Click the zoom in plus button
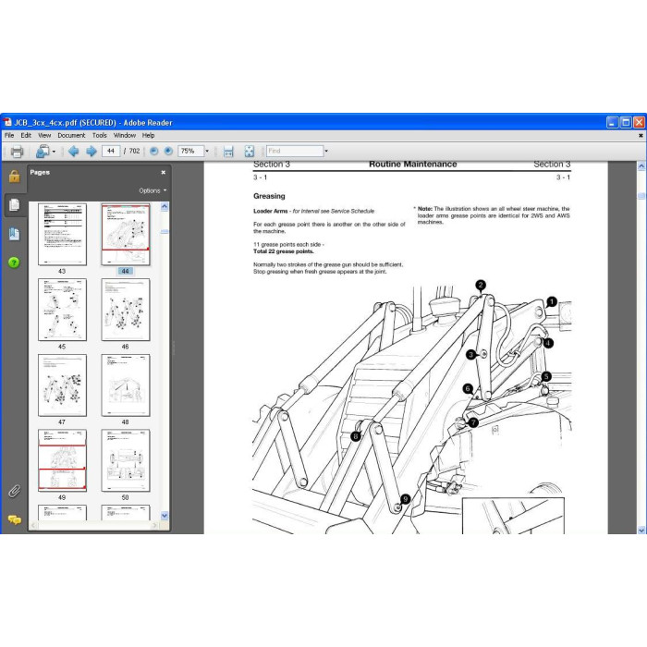This screenshot has width=647, height=647. click(x=168, y=151)
